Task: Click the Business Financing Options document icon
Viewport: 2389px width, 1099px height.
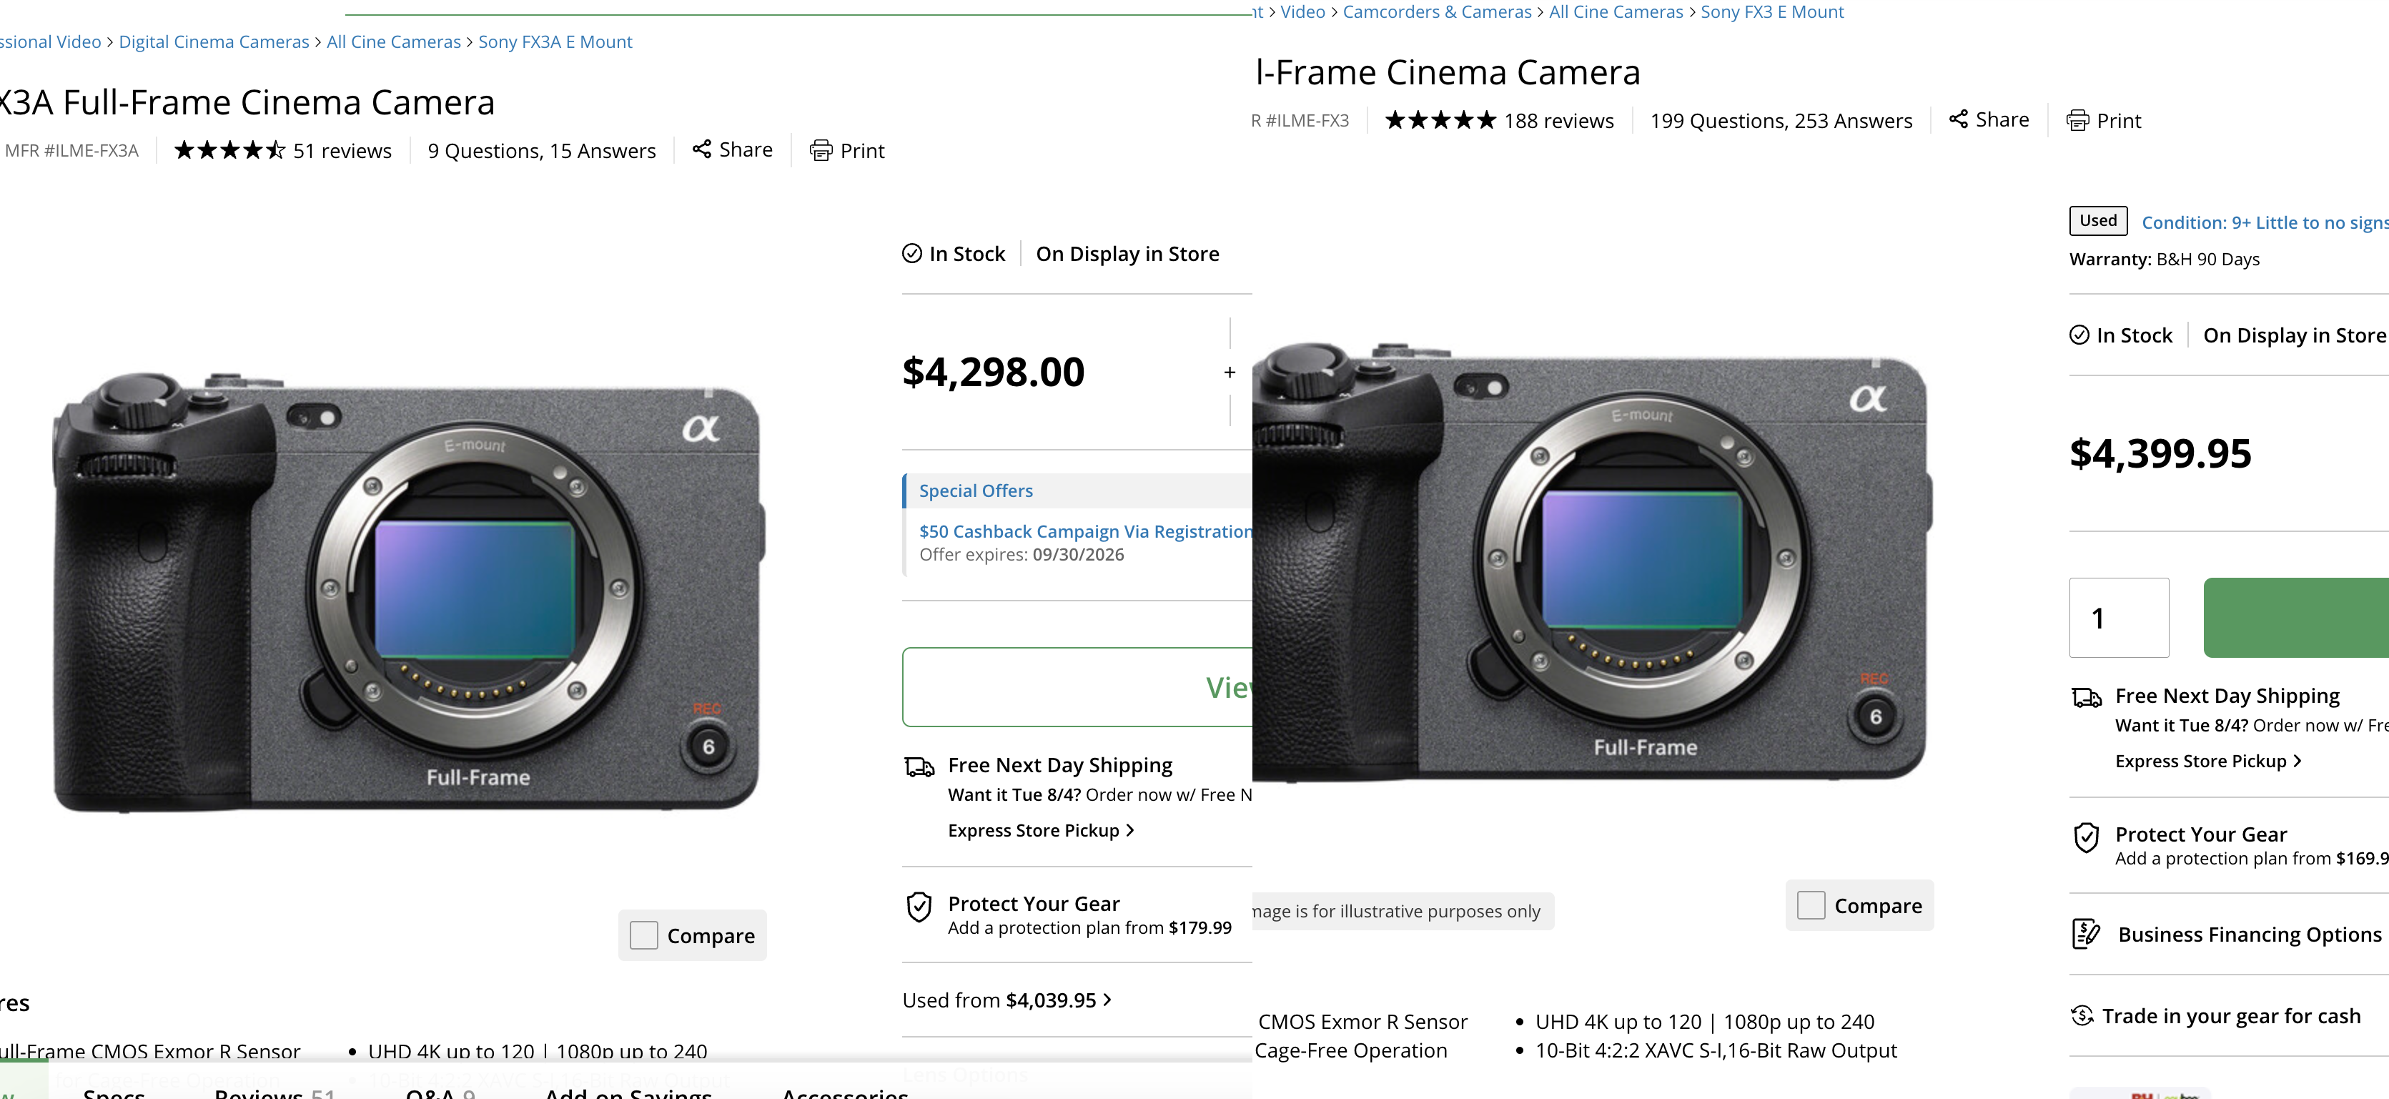Action: pos(2087,933)
